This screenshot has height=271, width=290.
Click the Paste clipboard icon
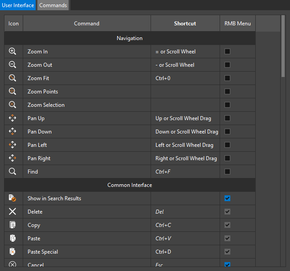click(x=12, y=238)
